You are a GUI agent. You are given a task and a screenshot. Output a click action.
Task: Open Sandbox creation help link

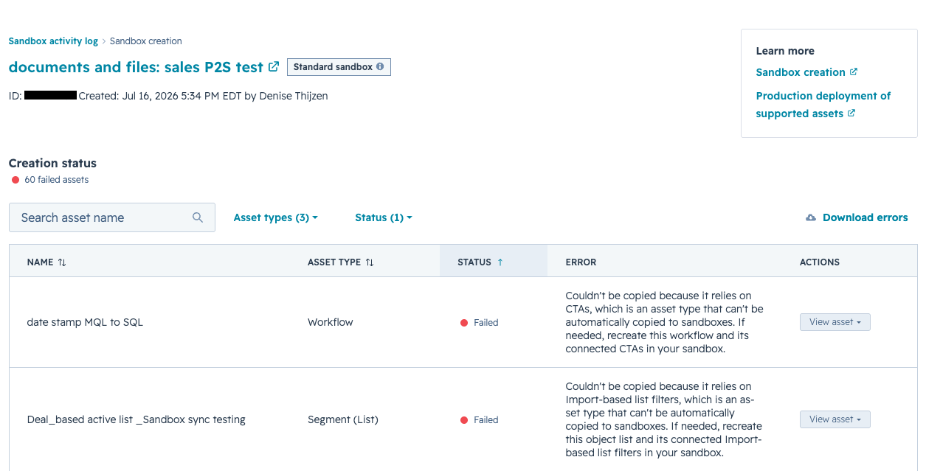801,72
